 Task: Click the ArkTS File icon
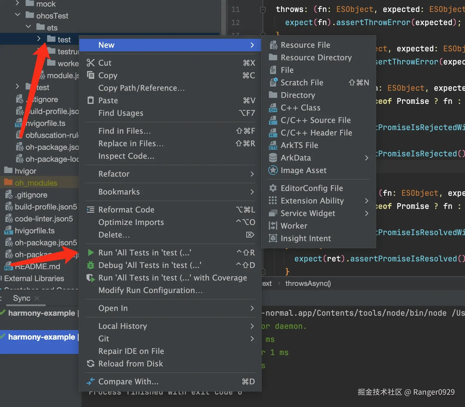pos(273,145)
